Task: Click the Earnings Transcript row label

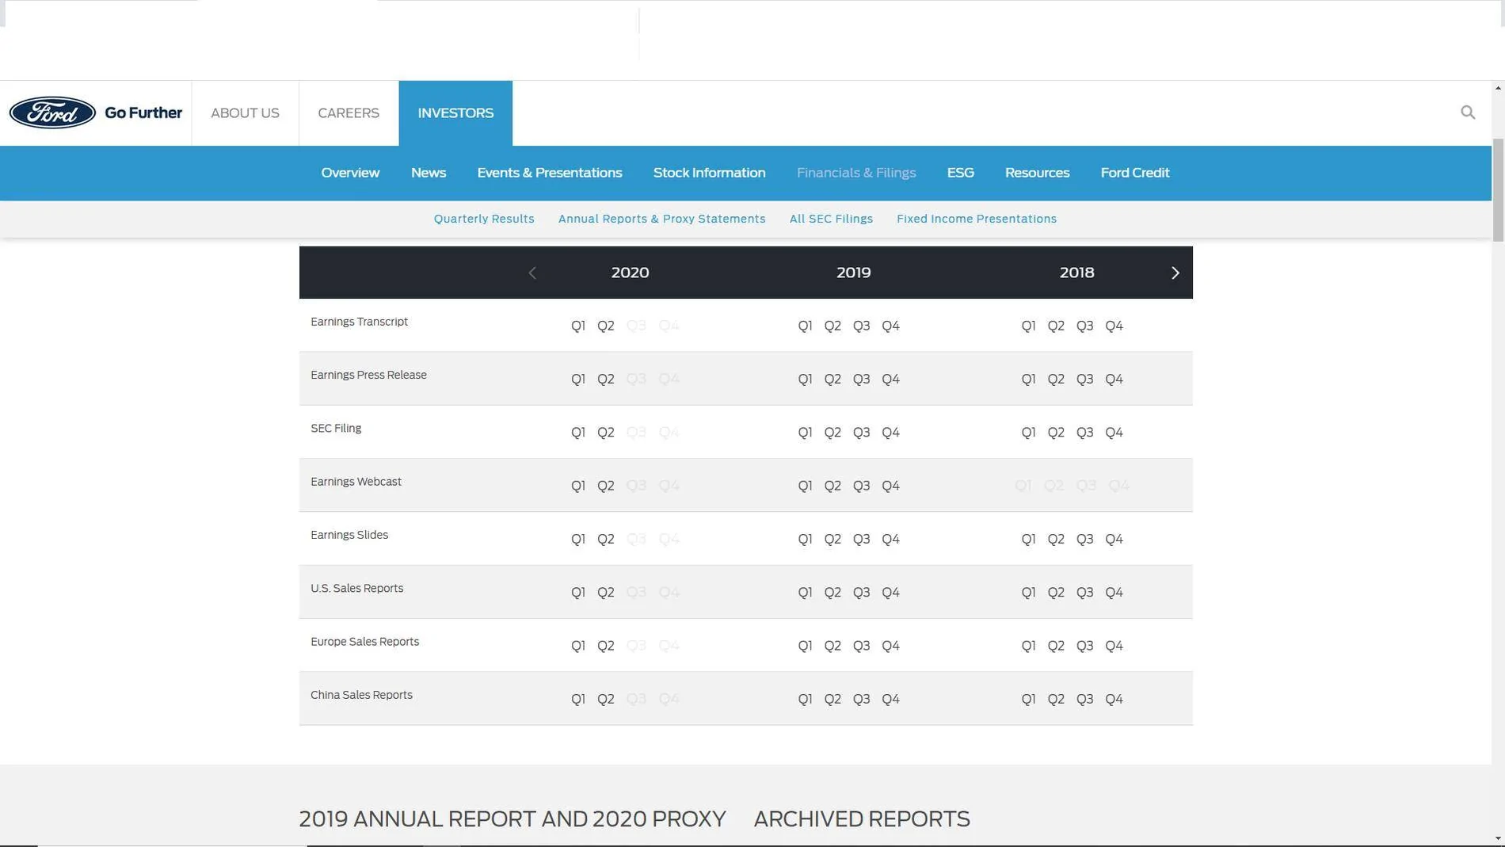Action: click(x=359, y=322)
